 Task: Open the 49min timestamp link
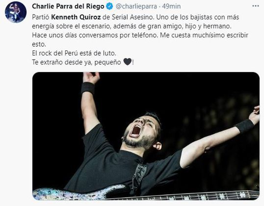point(171,6)
